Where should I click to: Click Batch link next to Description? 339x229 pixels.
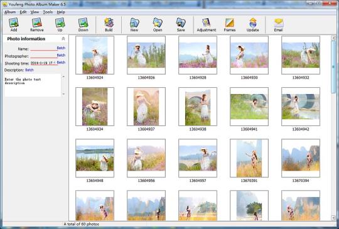(30, 70)
